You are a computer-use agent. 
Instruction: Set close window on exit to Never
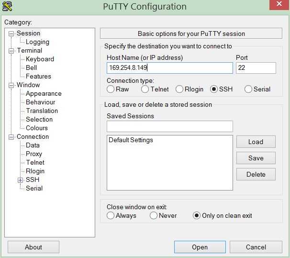tap(154, 215)
